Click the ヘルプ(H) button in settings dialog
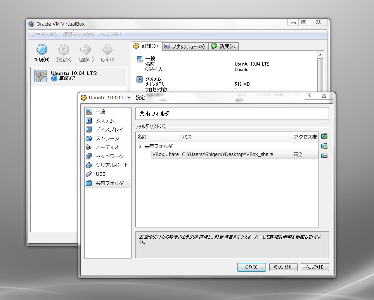The height and width of the screenshot is (300, 374). tap(315, 267)
